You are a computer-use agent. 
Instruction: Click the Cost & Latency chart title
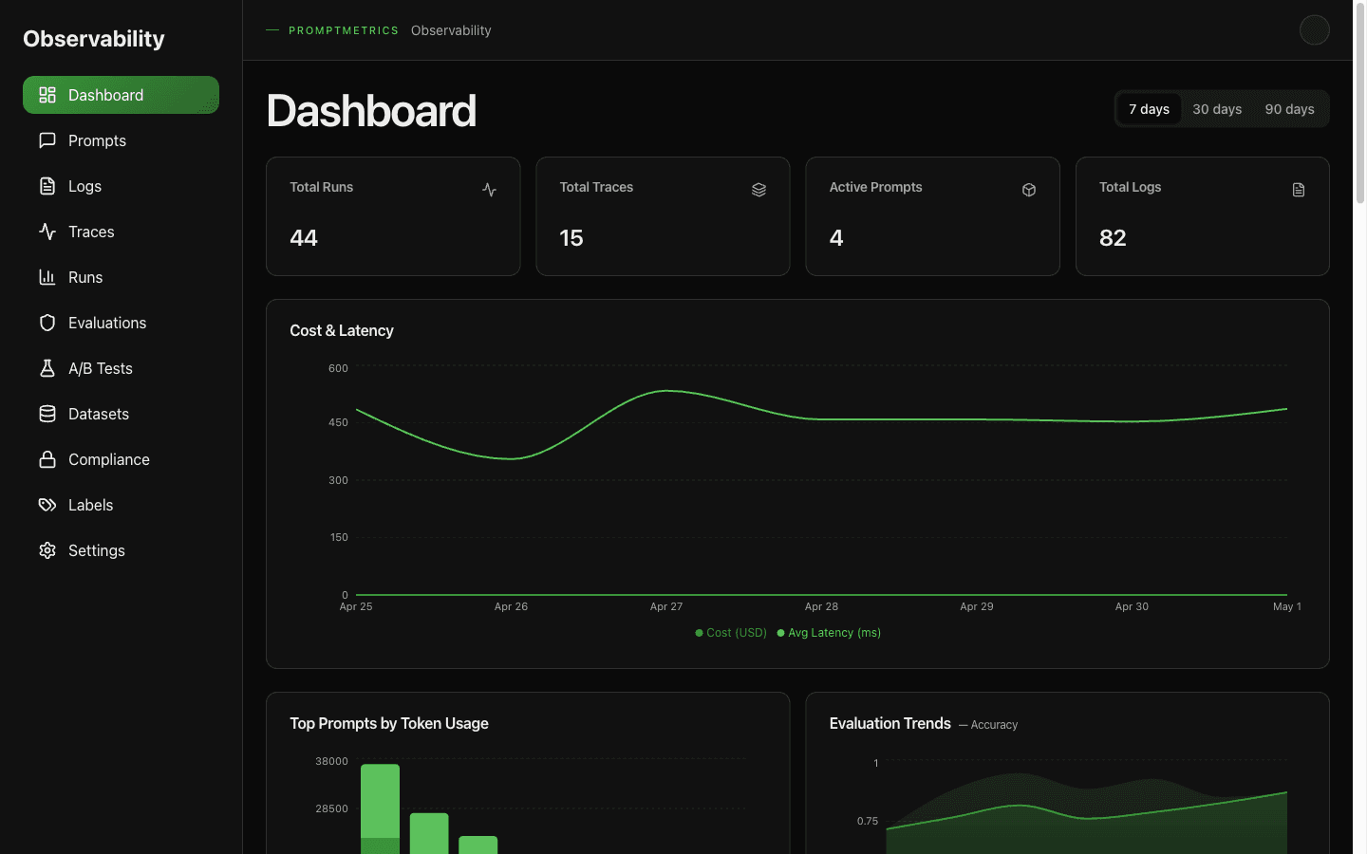[342, 330]
